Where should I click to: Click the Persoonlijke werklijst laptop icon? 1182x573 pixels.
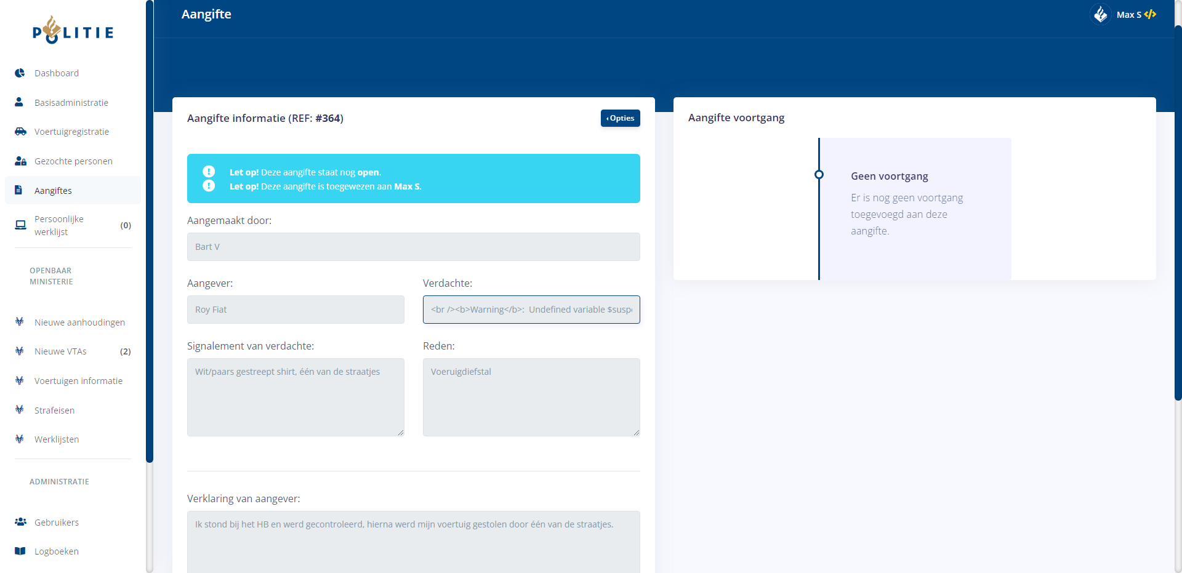20,225
